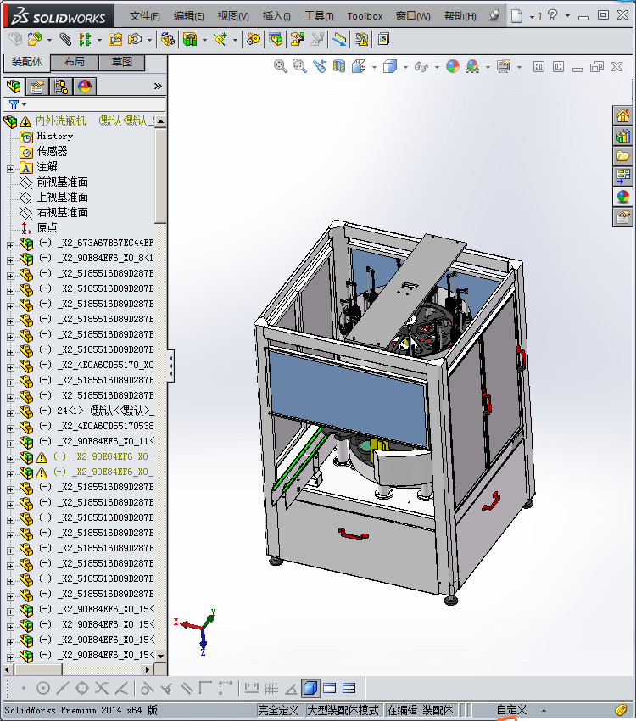Open PropertyManager tab icon

pyautogui.click(x=36, y=86)
